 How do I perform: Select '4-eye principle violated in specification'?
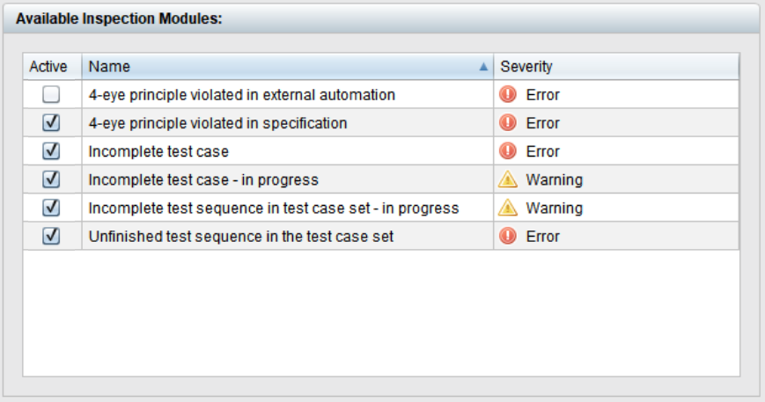(217, 123)
